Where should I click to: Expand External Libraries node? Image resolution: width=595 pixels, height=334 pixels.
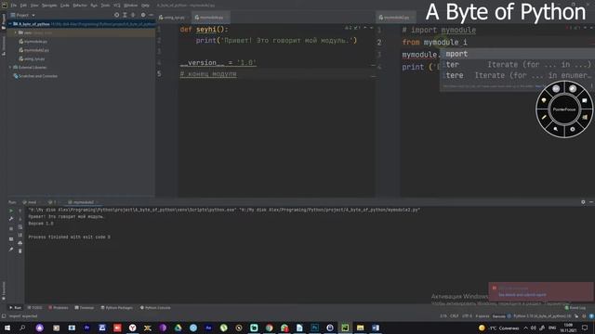click(10, 68)
